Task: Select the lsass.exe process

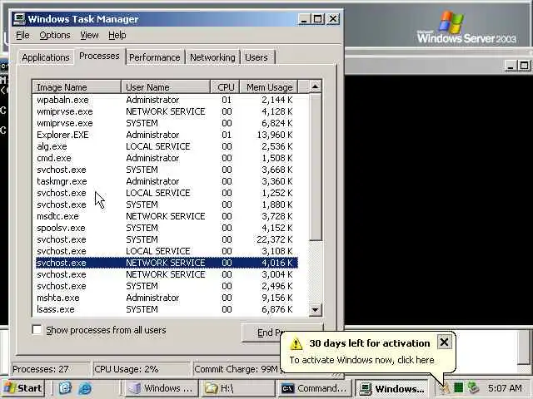Action: point(167,309)
